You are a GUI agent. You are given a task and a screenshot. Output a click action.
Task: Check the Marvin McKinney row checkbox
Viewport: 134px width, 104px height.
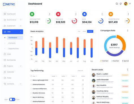coord(31,97)
